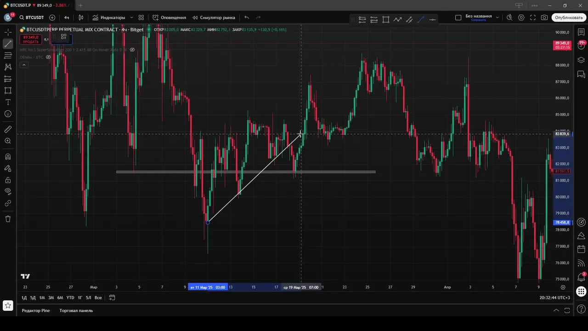Open the Без названия layout dropdown arrow

(497, 17)
